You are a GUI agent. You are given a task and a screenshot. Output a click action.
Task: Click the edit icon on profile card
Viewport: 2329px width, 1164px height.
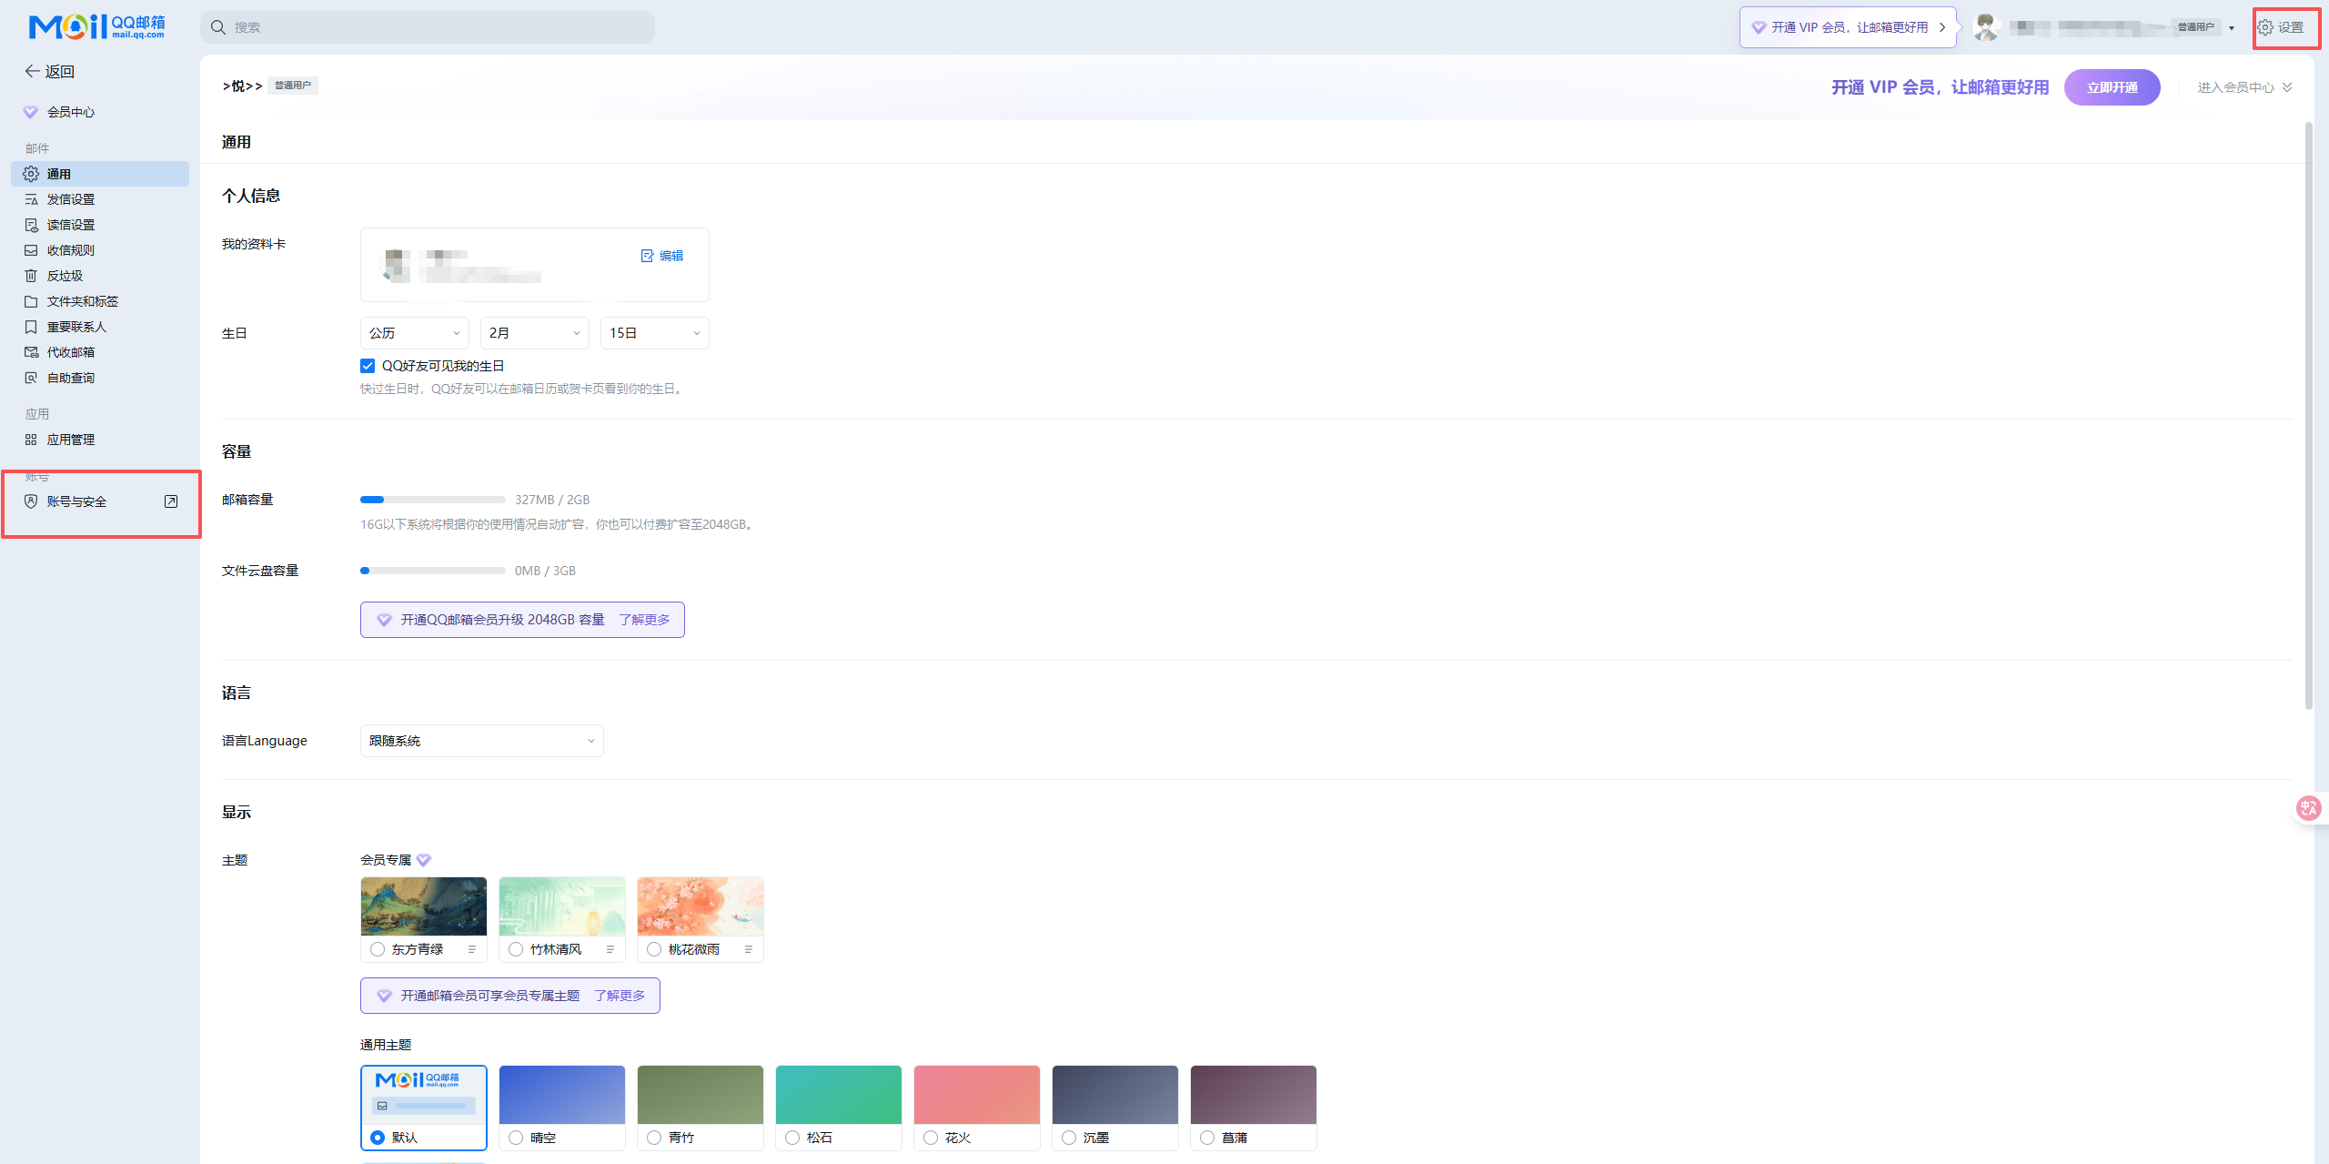[x=648, y=256]
